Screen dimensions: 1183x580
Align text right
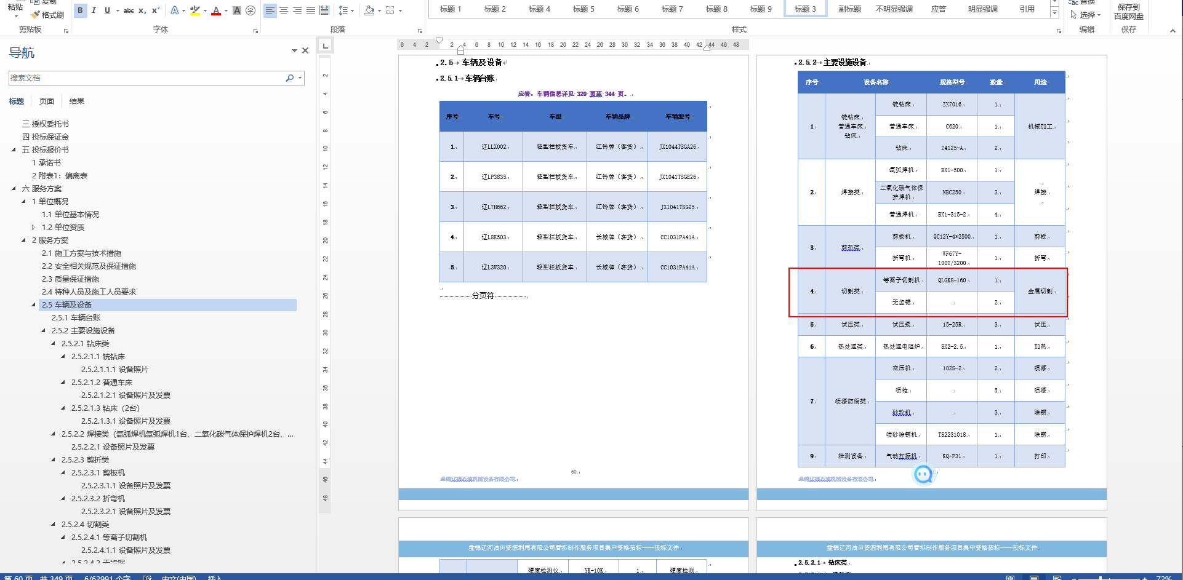(x=297, y=10)
